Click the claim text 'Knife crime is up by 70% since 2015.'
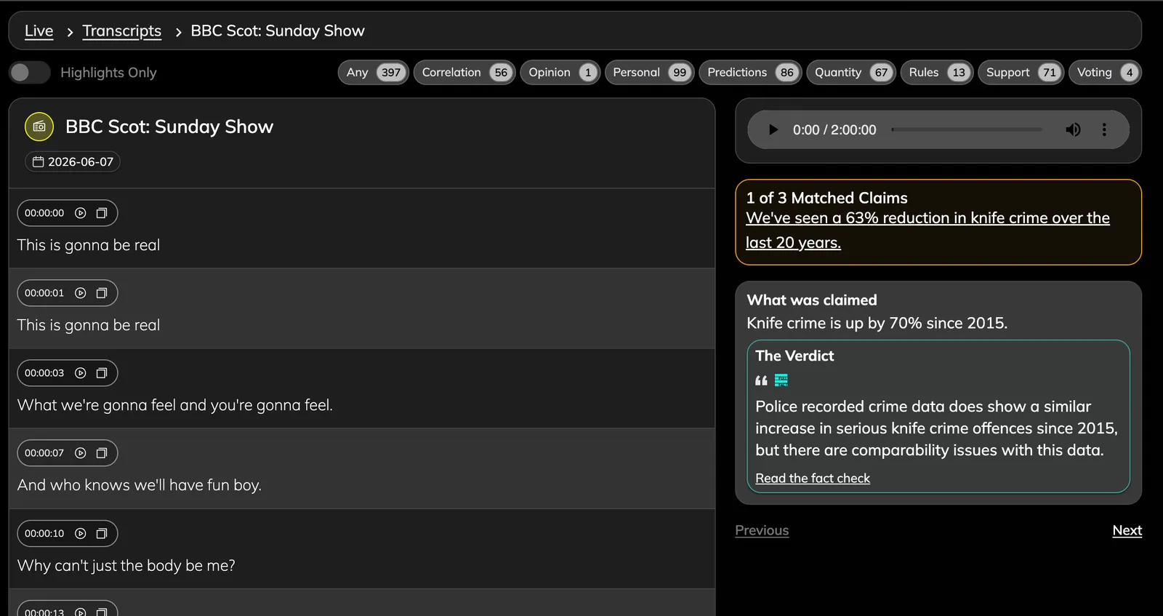 (x=877, y=323)
